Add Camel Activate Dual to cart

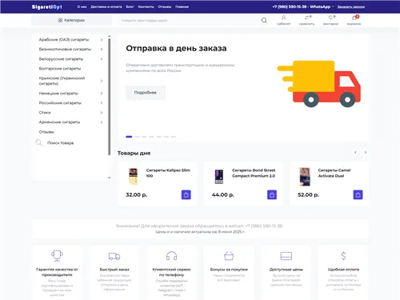pyautogui.click(x=358, y=194)
